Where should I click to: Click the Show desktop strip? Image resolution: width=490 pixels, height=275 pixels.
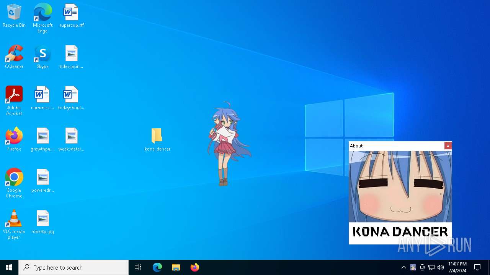tap(489, 267)
